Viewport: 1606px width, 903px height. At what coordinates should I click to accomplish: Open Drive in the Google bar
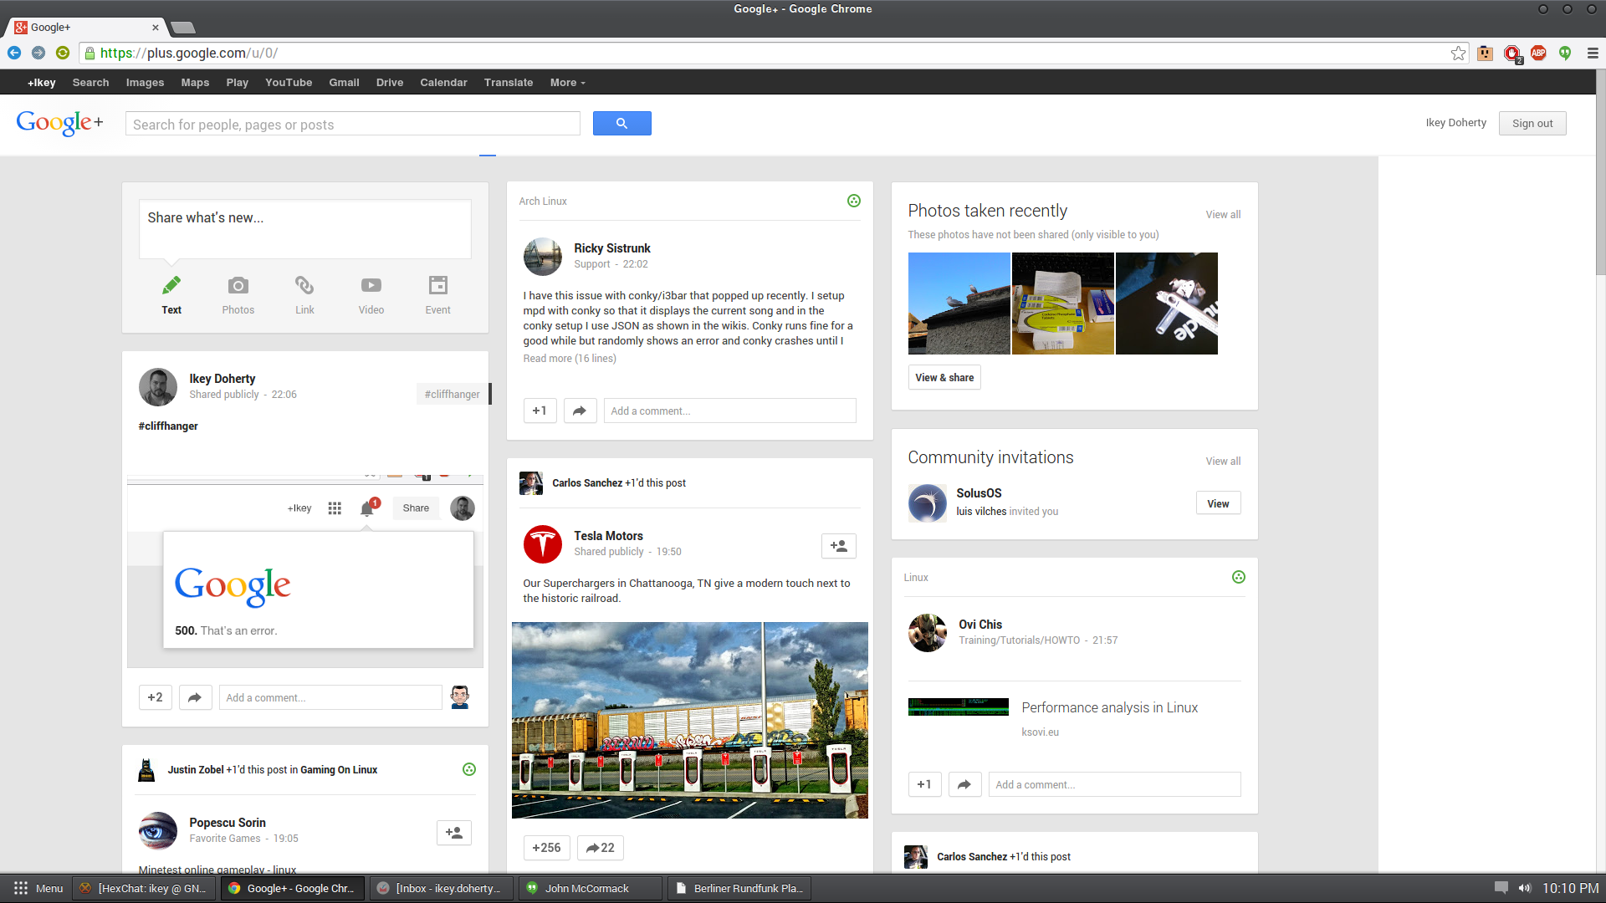390,82
